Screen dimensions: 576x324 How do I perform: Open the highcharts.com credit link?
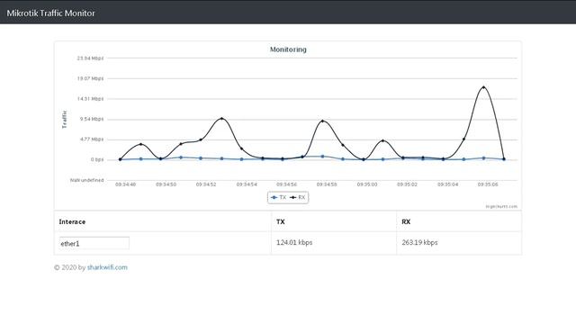[x=501, y=206]
